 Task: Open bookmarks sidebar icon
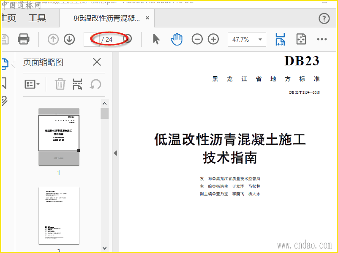[4, 83]
